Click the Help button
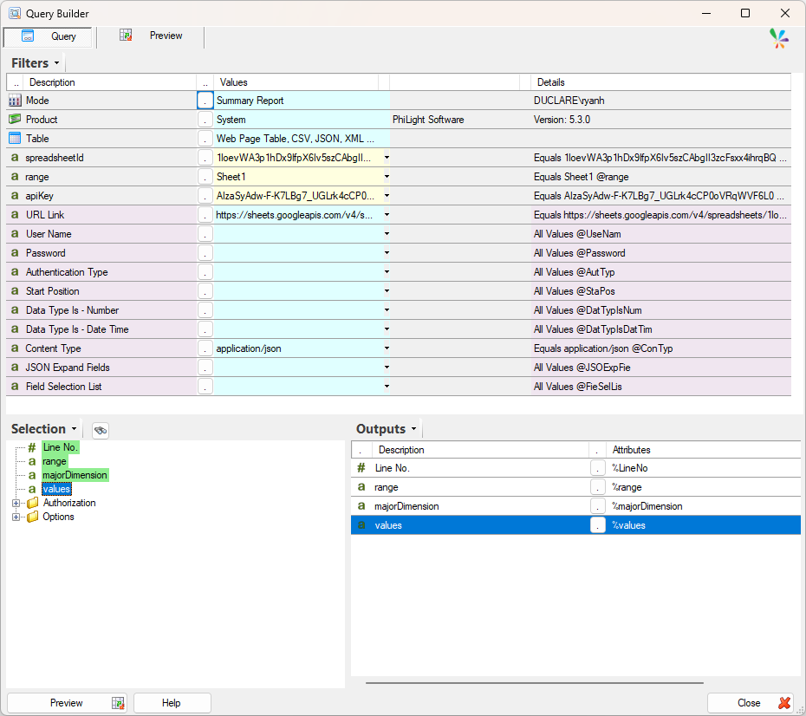 point(172,703)
